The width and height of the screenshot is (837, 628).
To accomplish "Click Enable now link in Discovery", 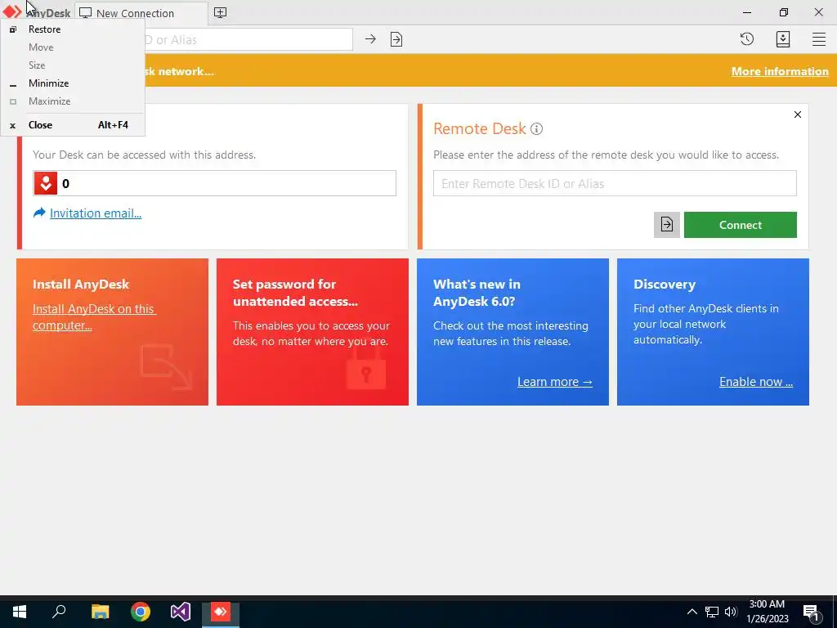I will [756, 382].
